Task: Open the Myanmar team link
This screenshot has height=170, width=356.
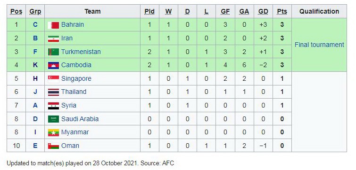Action: pos(75,132)
